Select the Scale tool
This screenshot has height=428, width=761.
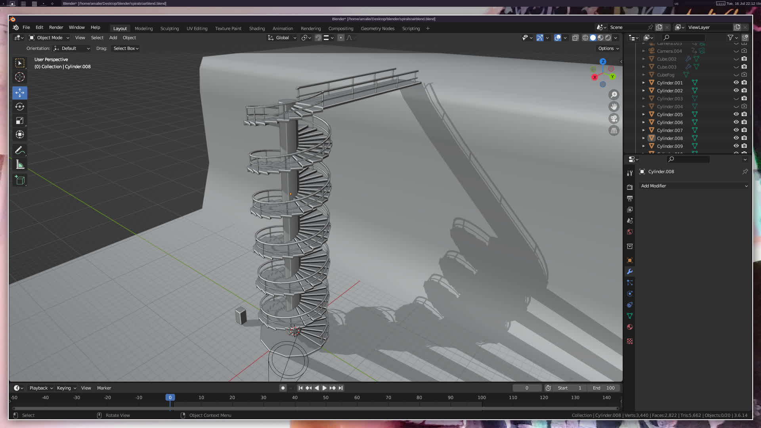coord(20,121)
